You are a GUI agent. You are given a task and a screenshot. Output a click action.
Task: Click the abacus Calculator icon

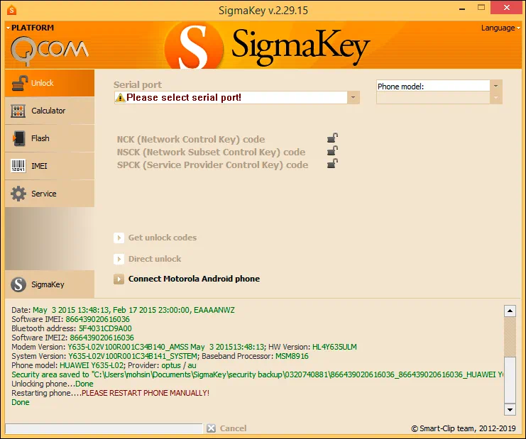(18, 111)
